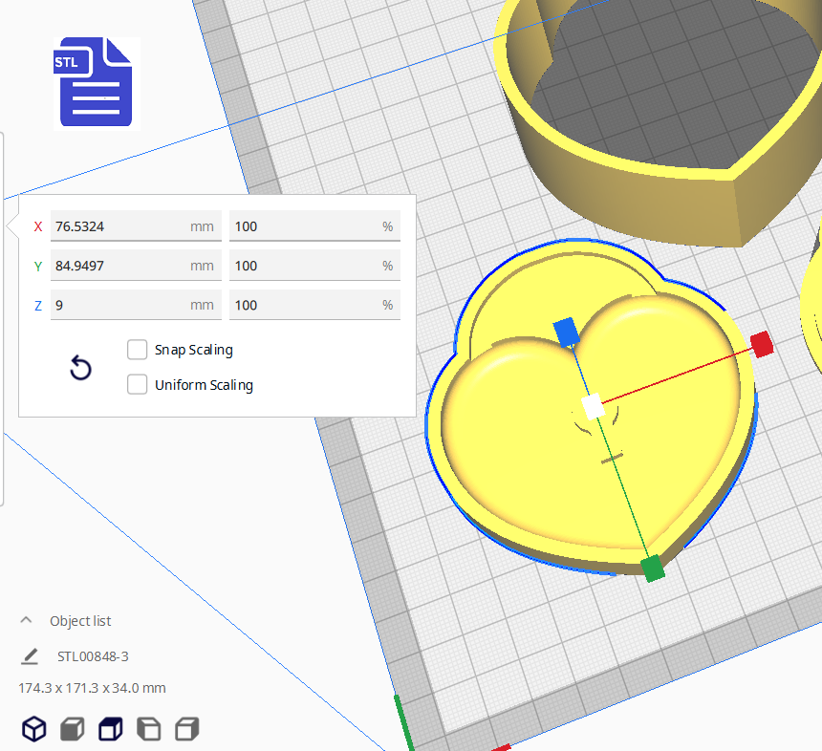Click the red X-axis scale handle
Viewport: 822px width, 751px height.
pyautogui.click(x=761, y=344)
